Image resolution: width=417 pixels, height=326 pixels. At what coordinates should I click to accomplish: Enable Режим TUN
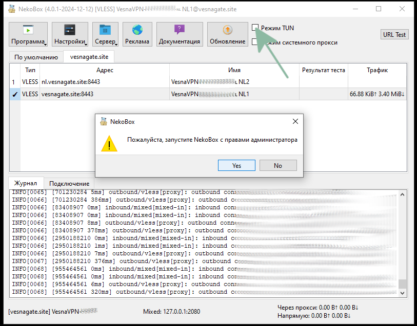click(x=255, y=27)
